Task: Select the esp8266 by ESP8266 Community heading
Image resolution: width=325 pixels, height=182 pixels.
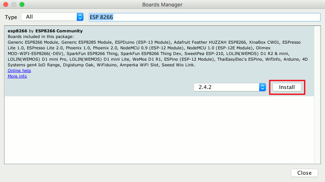Action: coord(45,31)
